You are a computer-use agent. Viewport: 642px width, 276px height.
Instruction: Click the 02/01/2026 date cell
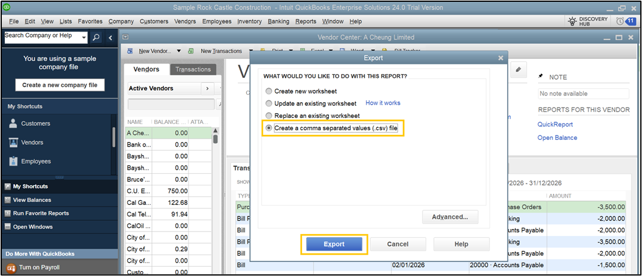[430, 265]
